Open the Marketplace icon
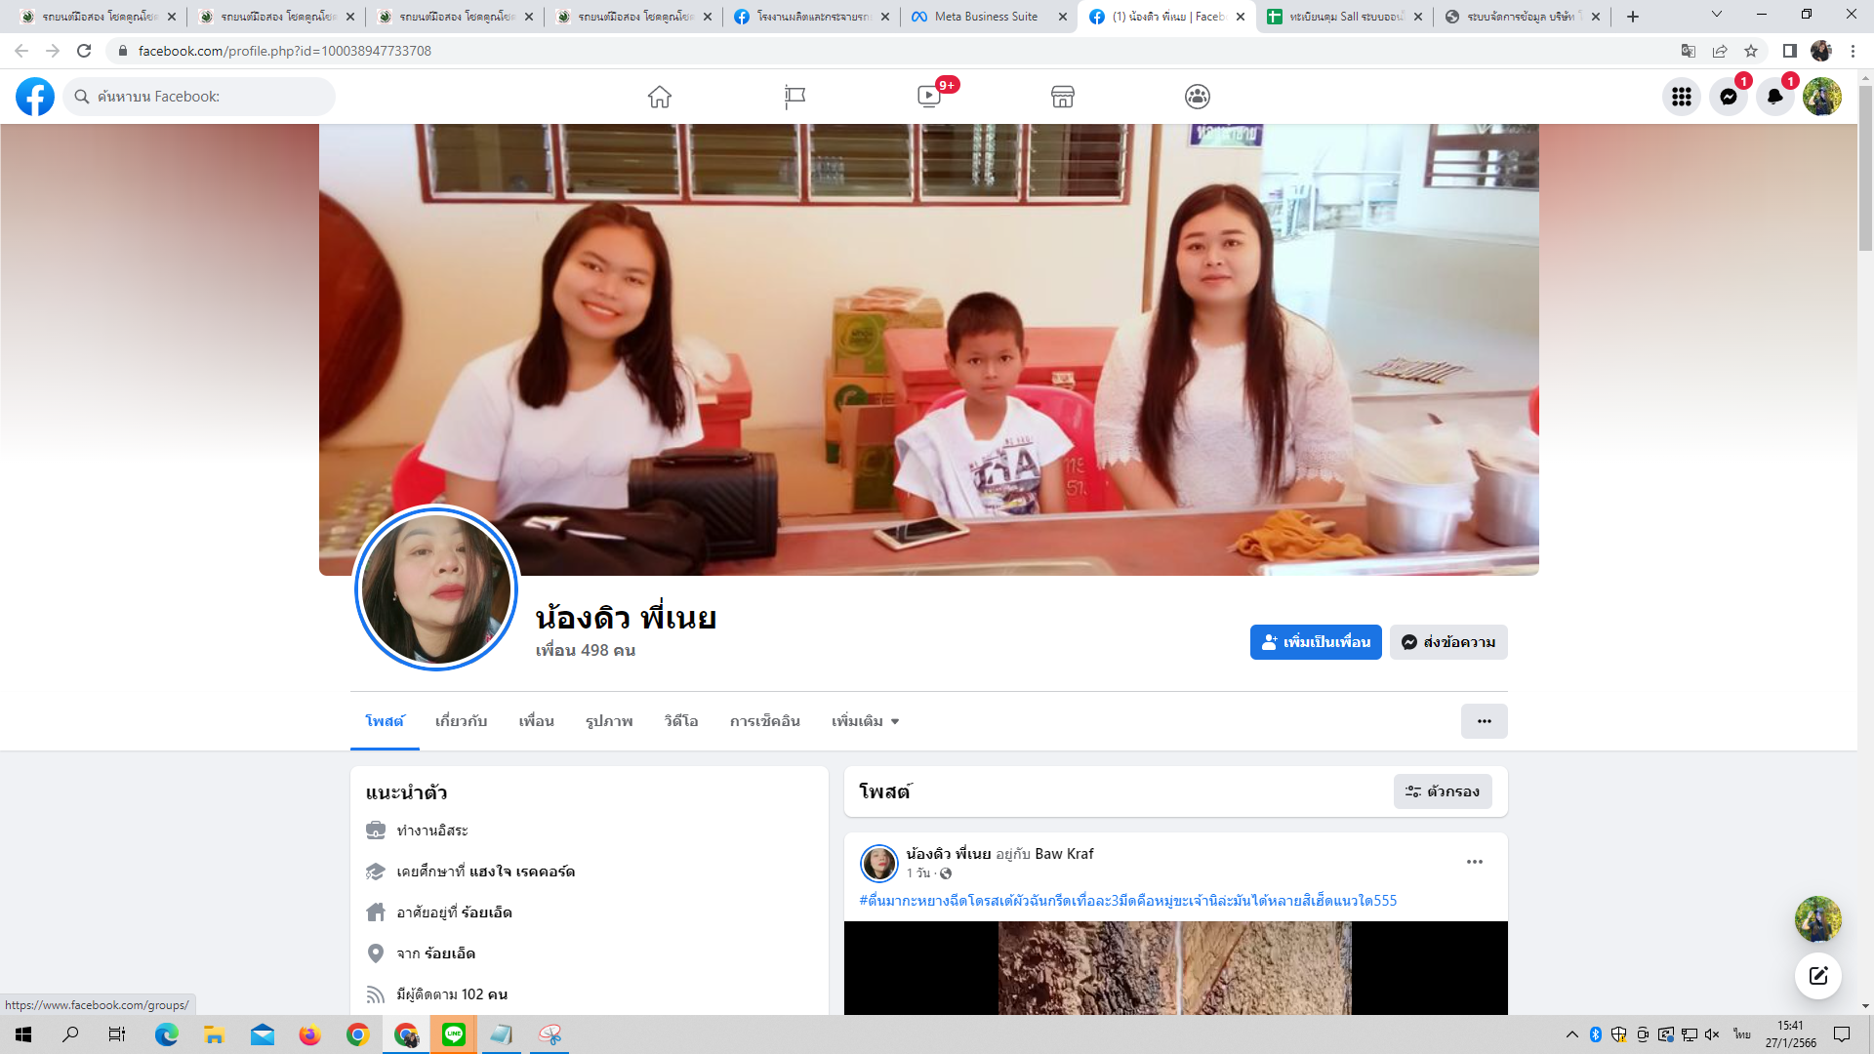The image size is (1874, 1054). tap(1063, 97)
